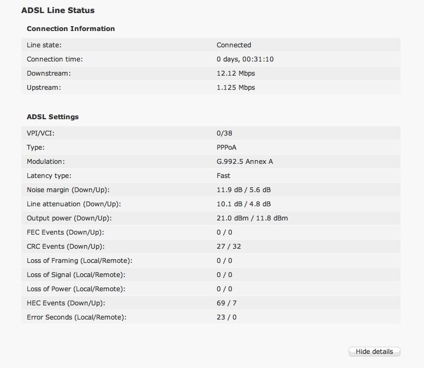Select the Upstream 1.125 Mbps value
This screenshot has height=368, width=424.
236,88
